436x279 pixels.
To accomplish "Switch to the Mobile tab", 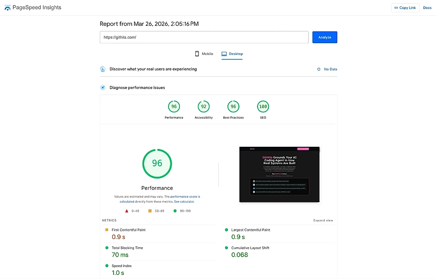I will (x=203, y=54).
